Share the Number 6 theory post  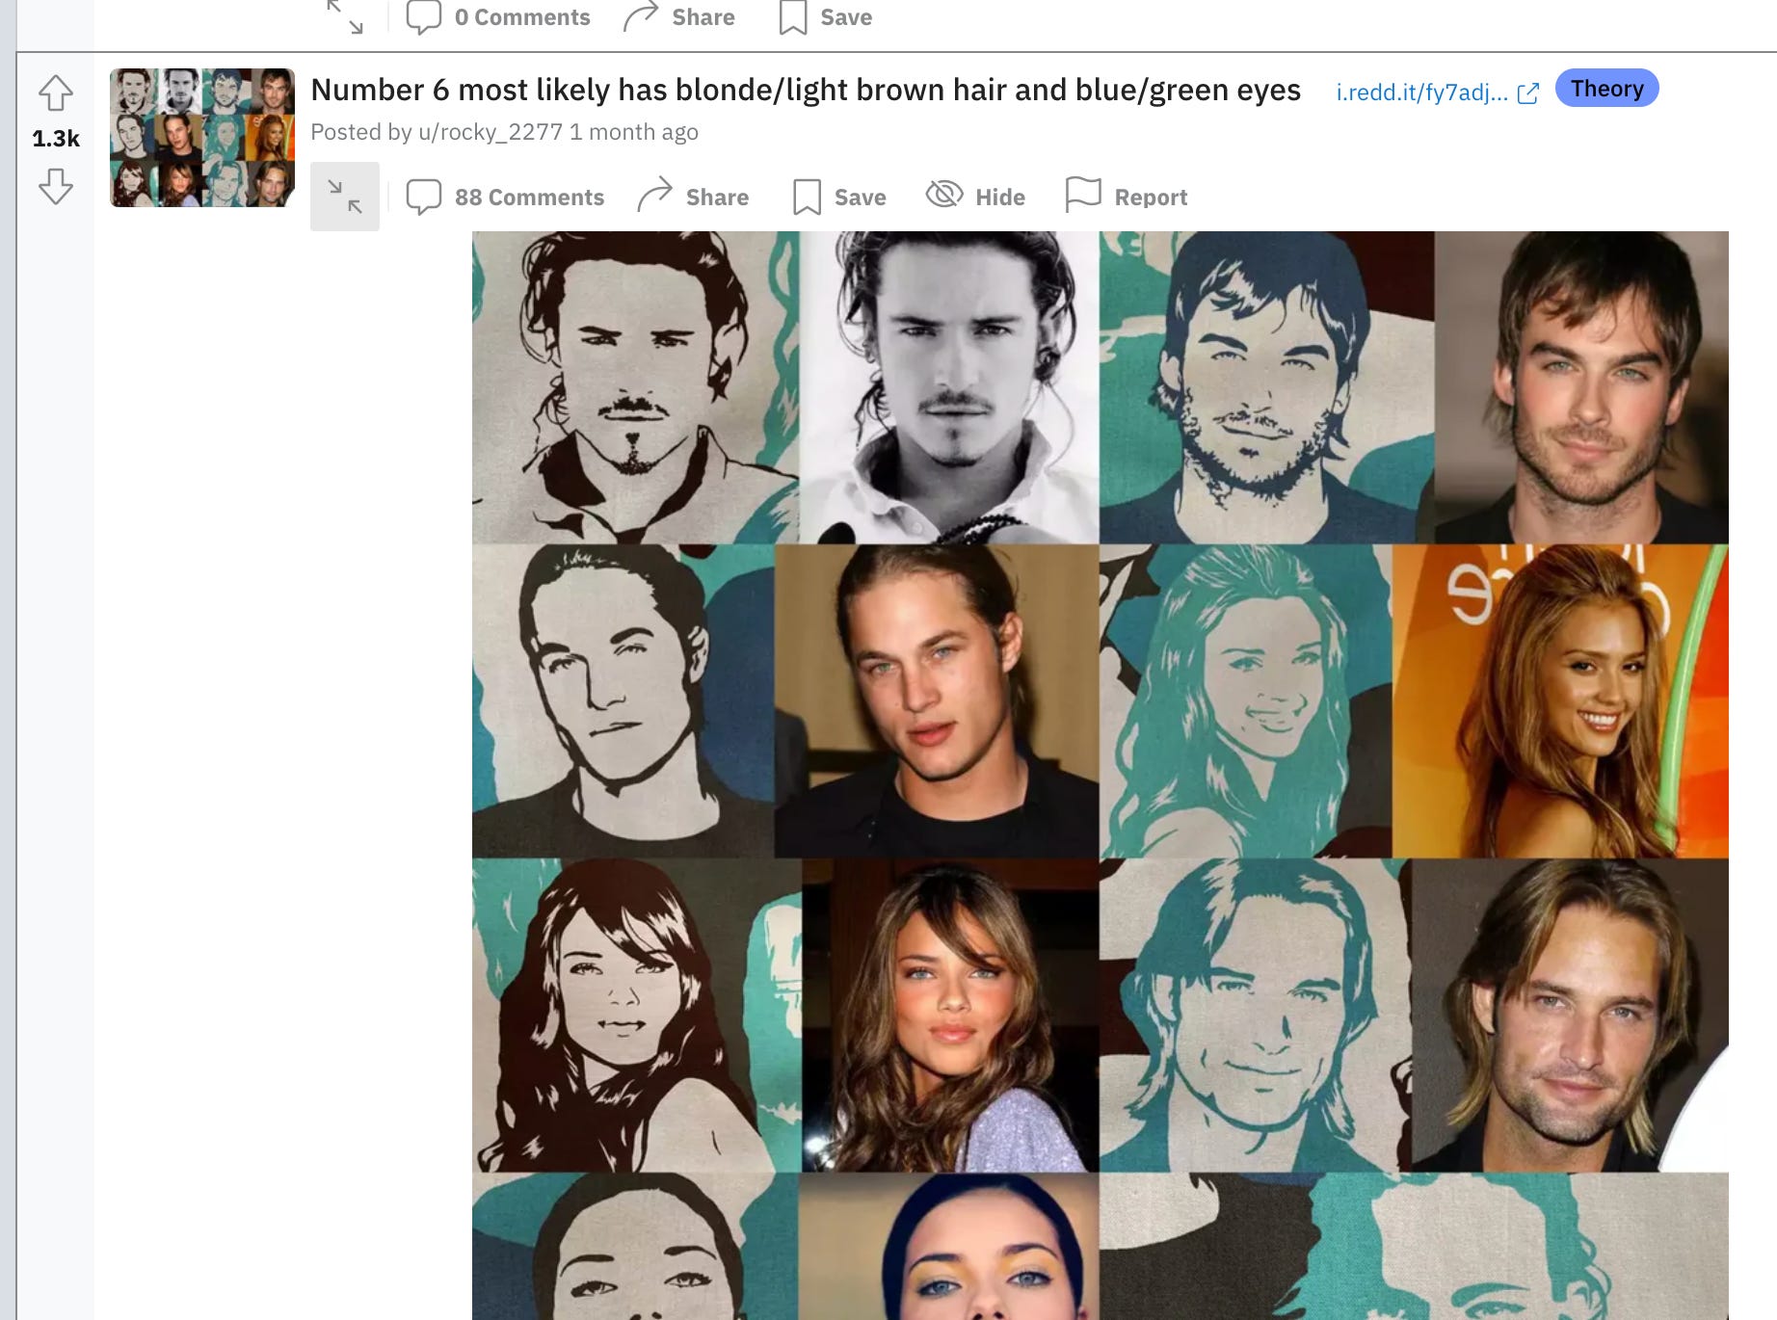pyautogui.click(x=693, y=197)
